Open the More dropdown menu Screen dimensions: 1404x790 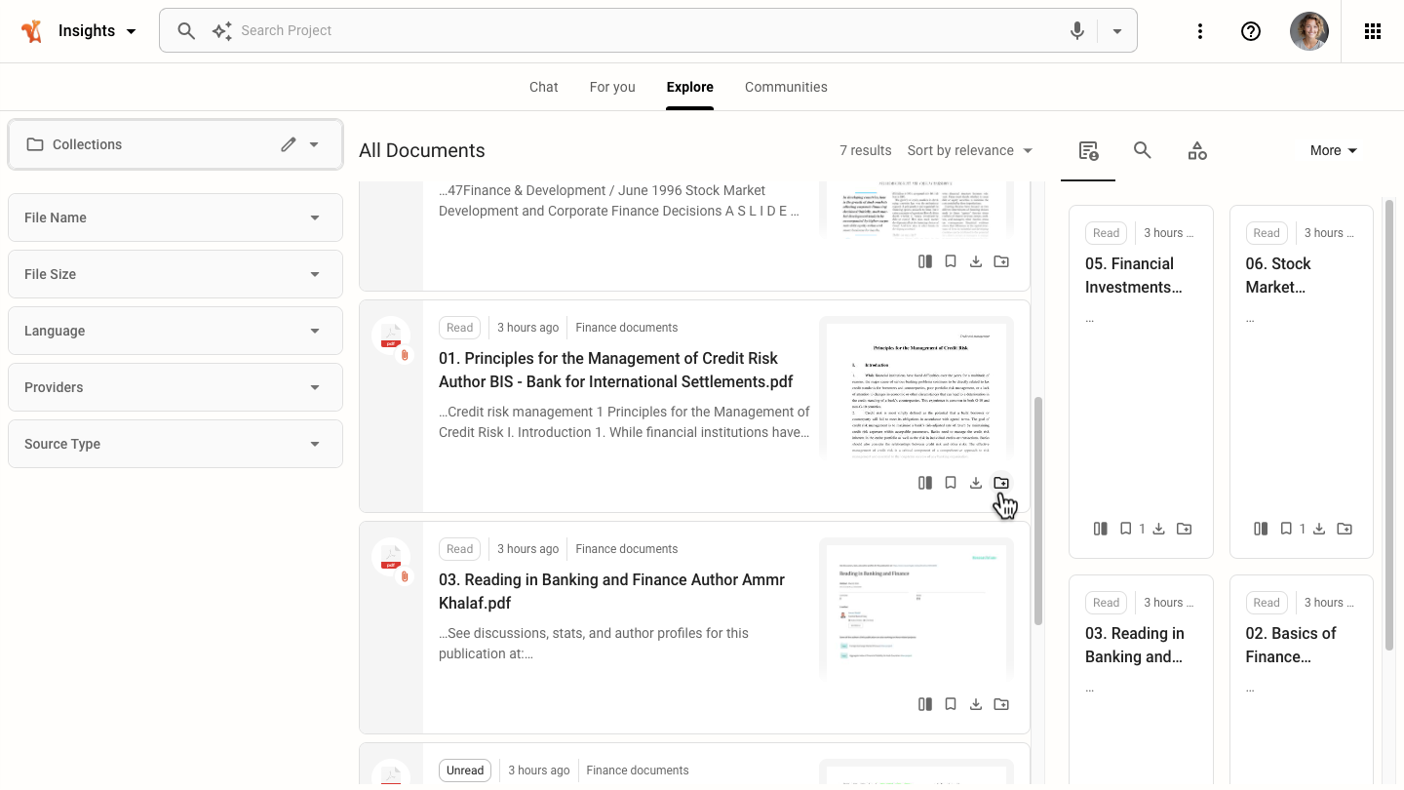[x=1334, y=150]
